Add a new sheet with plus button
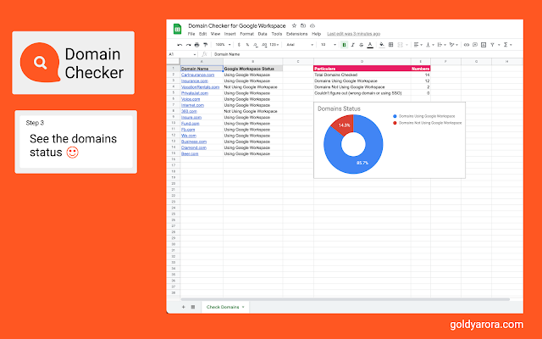The height and width of the screenshot is (339, 542). coord(183,307)
